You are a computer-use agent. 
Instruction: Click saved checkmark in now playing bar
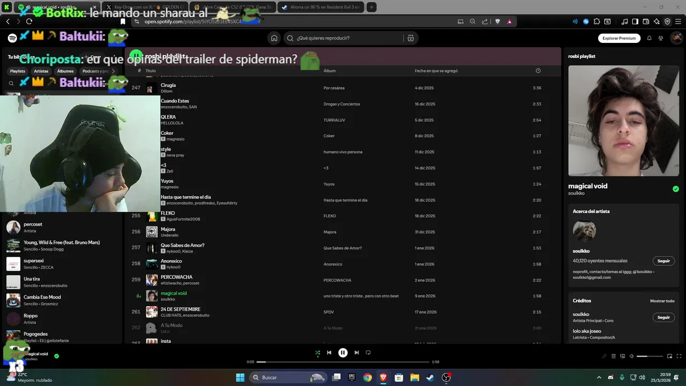coord(56,355)
